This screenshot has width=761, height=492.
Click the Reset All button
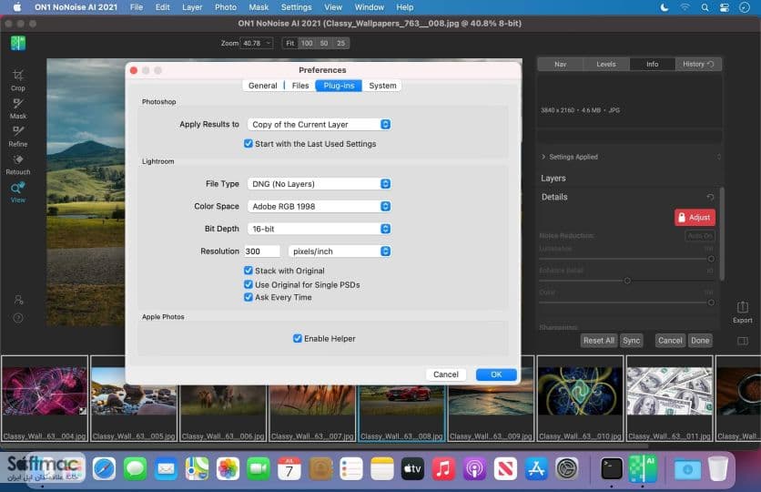coord(598,341)
